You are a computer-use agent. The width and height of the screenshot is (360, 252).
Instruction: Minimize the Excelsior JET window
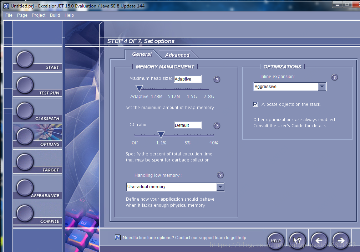click(x=337, y=5)
